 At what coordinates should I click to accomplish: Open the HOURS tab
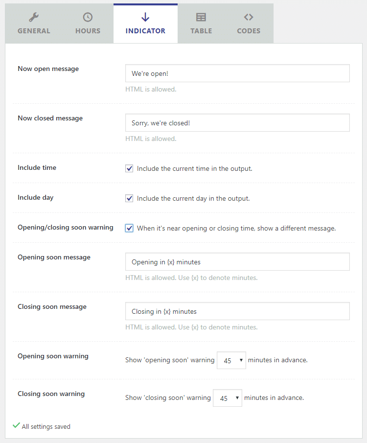pyautogui.click(x=88, y=23)
